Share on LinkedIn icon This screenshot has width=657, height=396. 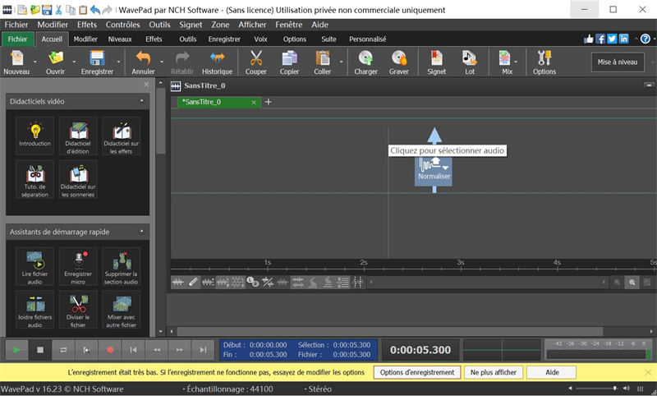click(x=623, y=39)
